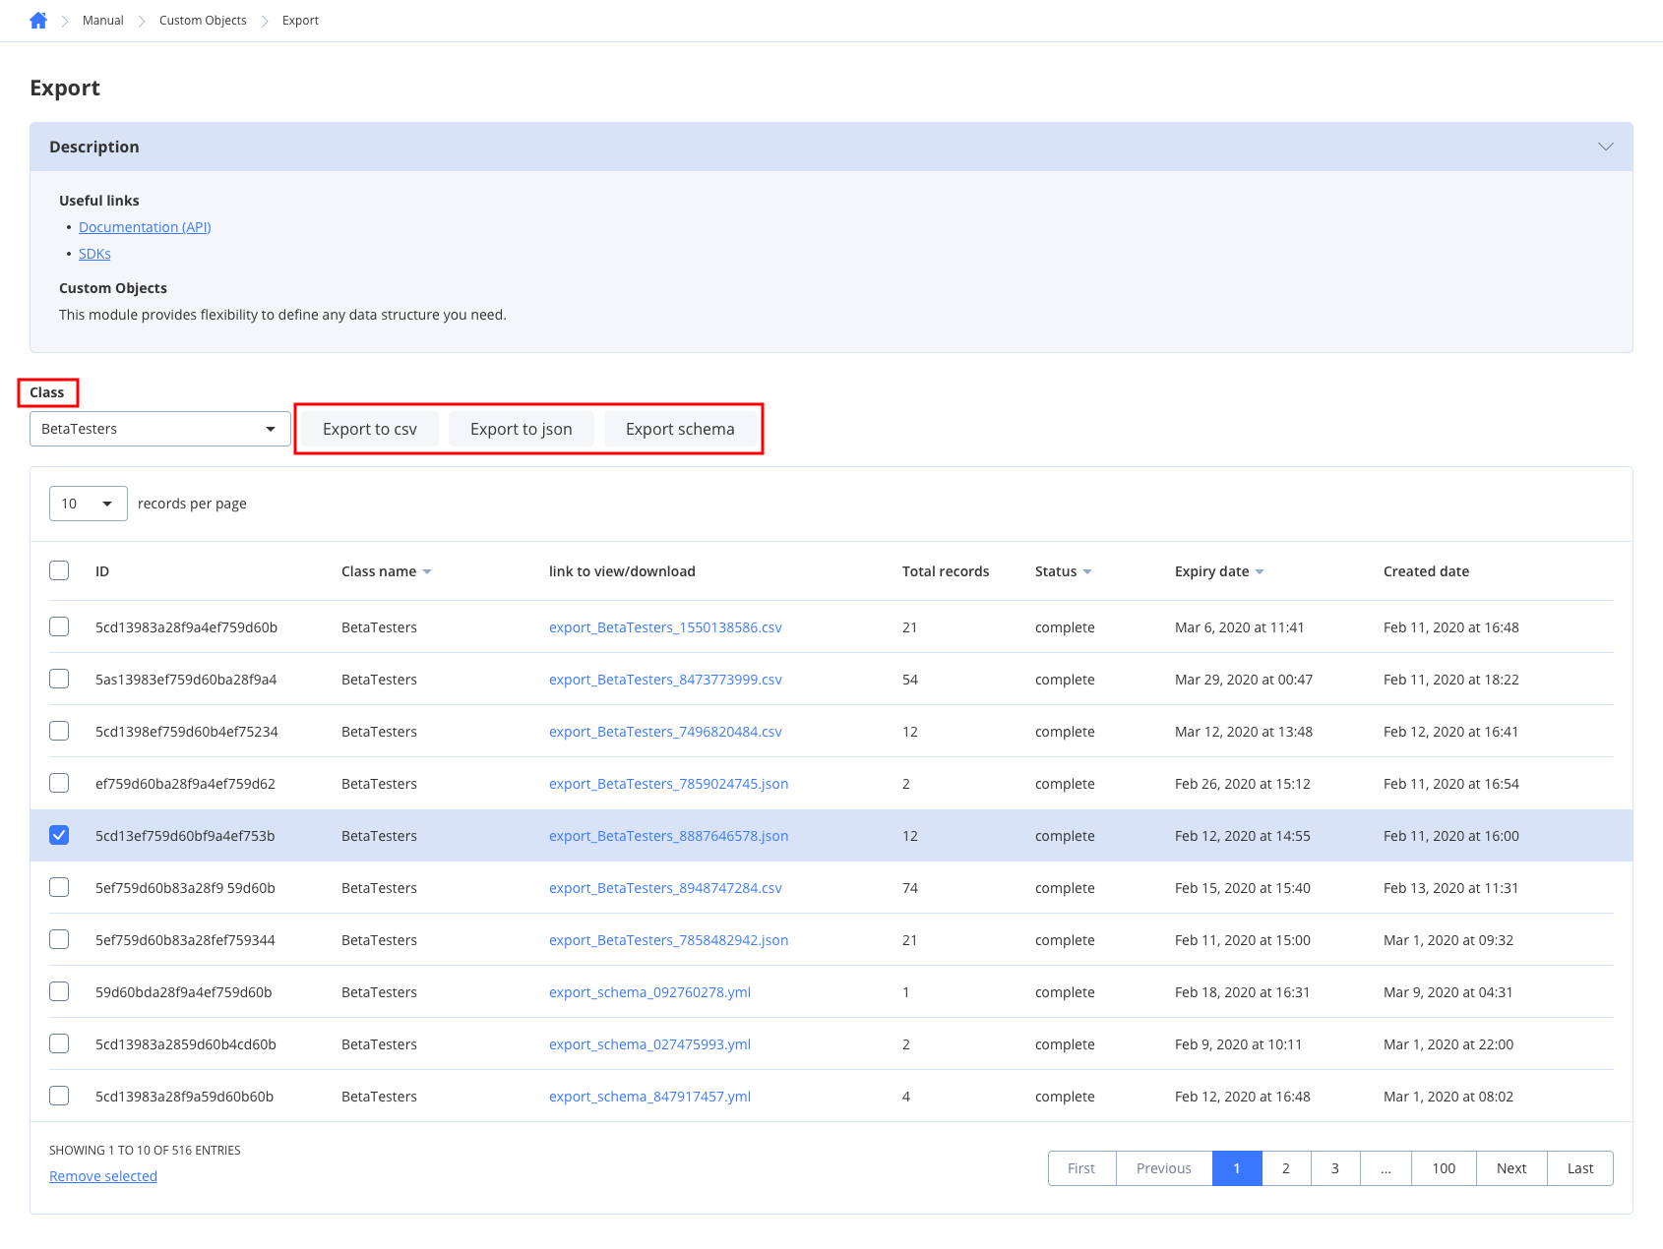This screenshot has width=1663, height=1249.
Task: Click the ID column header
Action: click(x=102, y=571)
